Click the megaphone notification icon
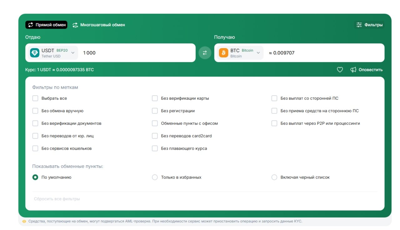 [x=353, y=69]
